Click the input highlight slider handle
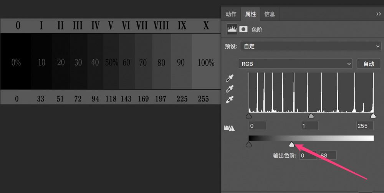The width and height of the screenshot is (384, 193). (x=373, y=116)
